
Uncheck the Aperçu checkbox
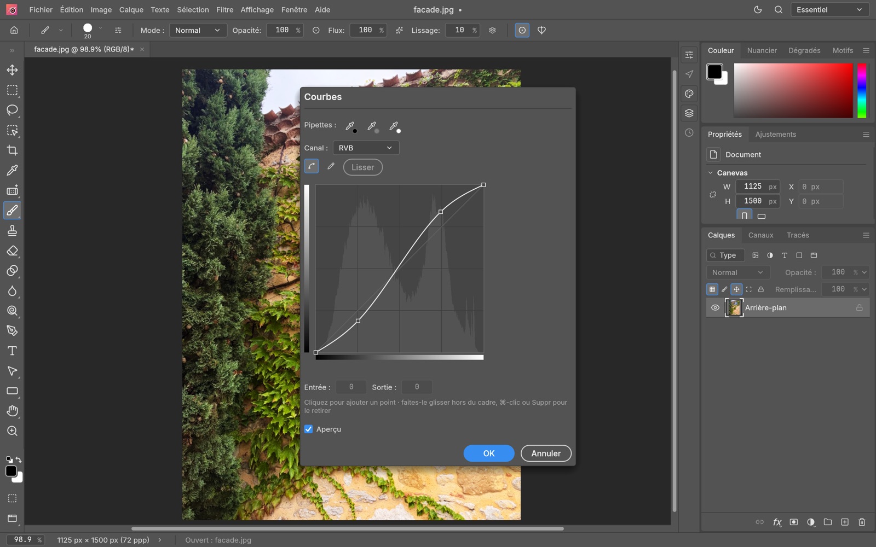pyautogui.click(x=309, y=429)
